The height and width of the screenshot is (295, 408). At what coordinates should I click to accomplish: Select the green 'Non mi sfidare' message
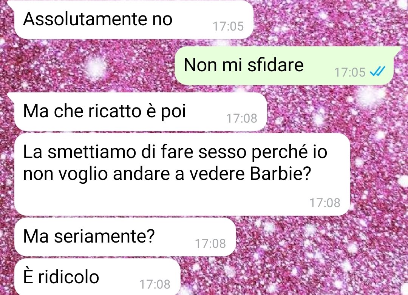[x=284, y=66]
